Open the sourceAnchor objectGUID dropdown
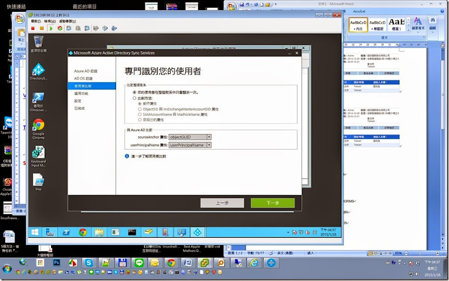 (209, 137)
